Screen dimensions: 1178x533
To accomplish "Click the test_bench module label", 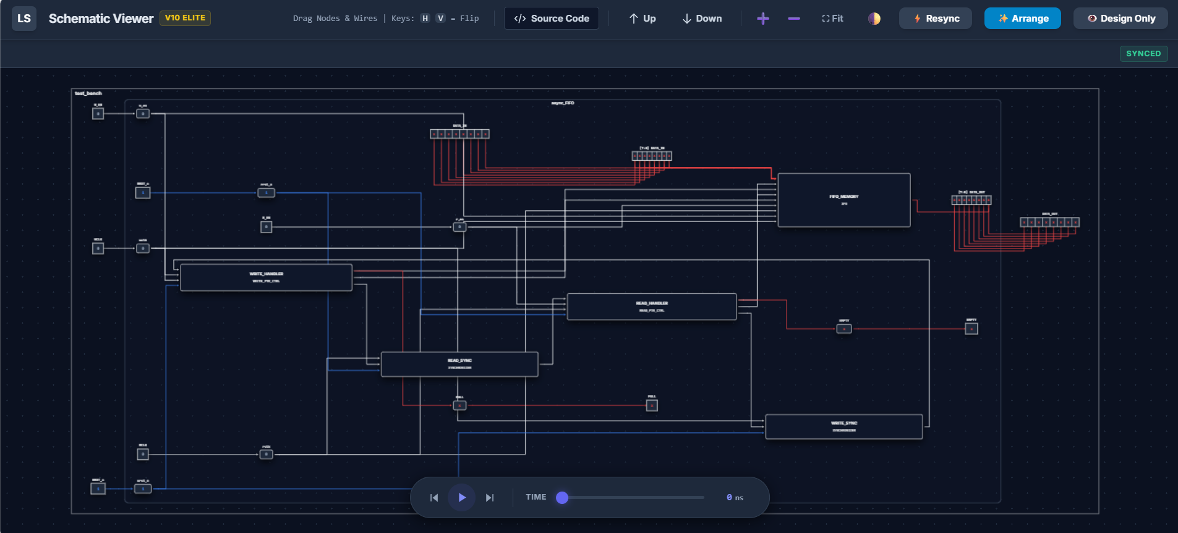I will (88, 93).
